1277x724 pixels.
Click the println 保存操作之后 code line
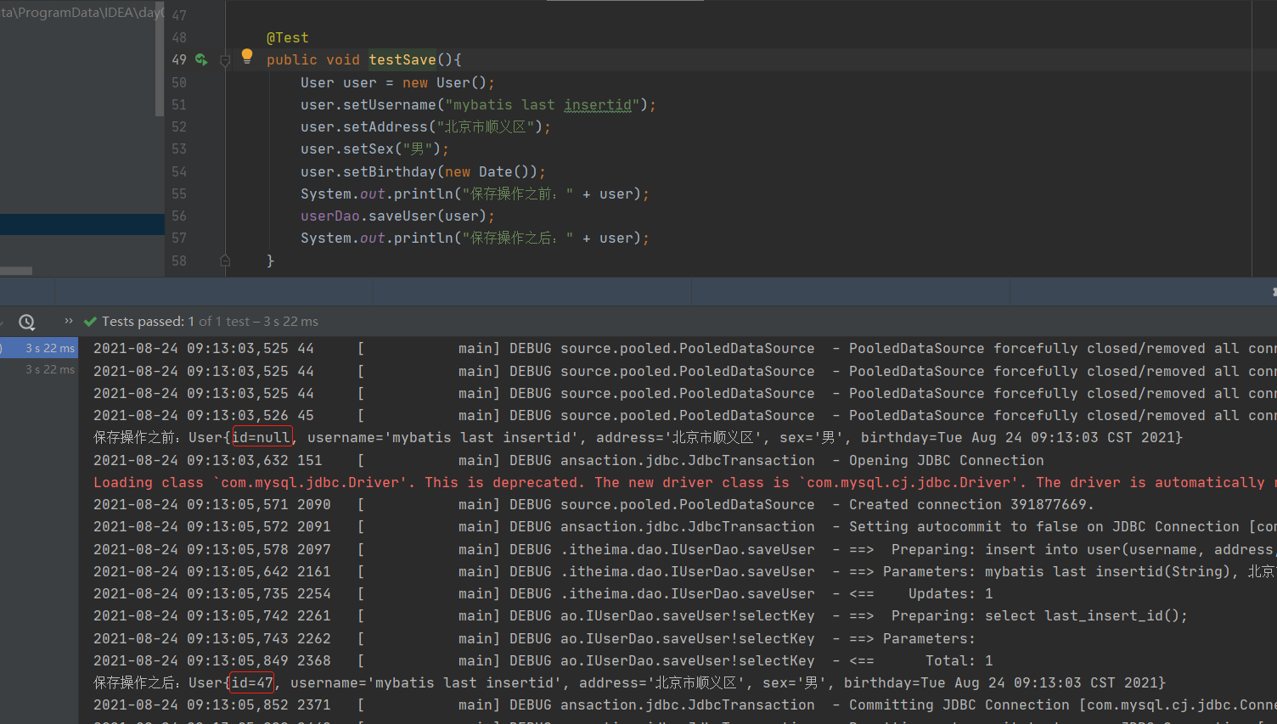coord(475,238)
